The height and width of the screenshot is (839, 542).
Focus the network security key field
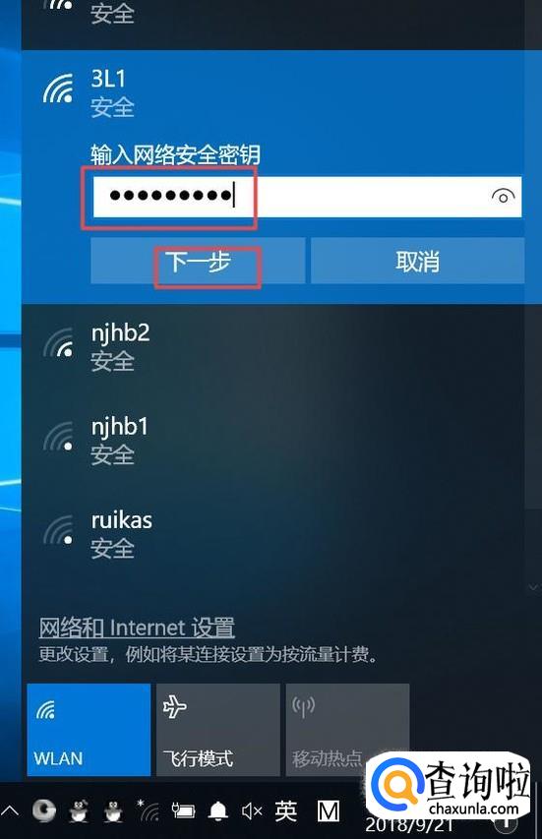307,197
